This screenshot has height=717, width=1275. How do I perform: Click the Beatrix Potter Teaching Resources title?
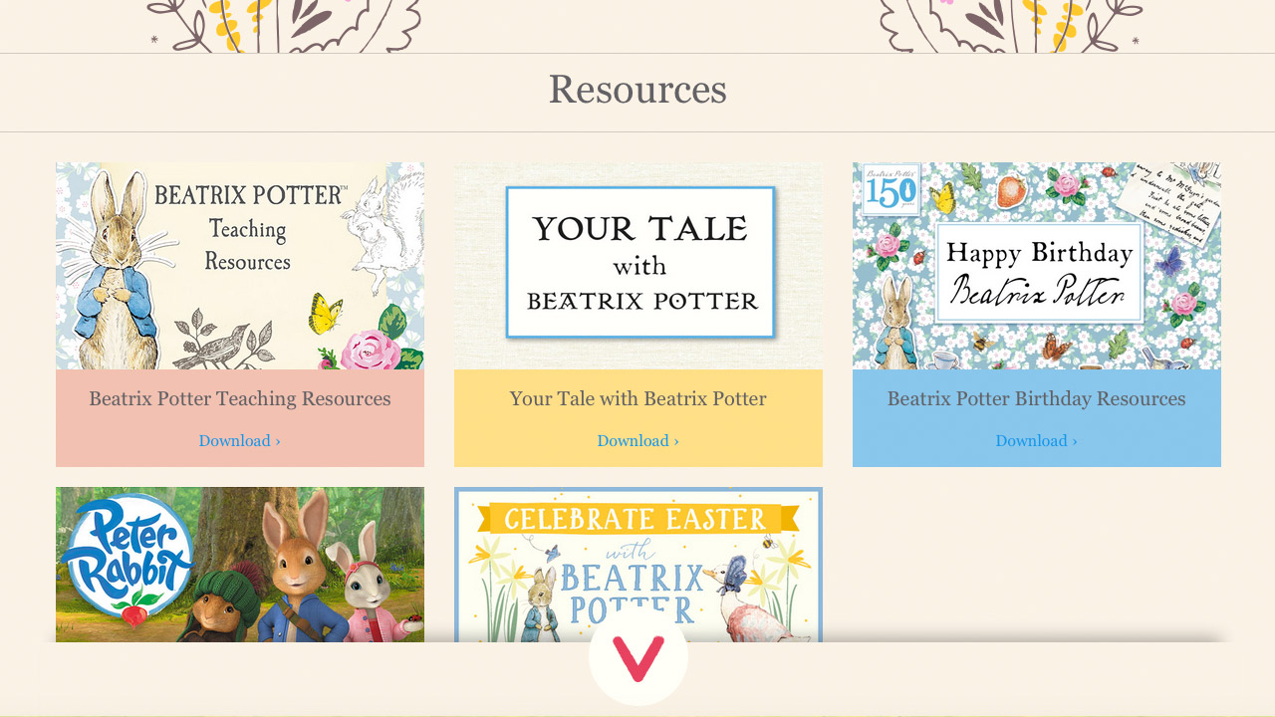coord(240,399)
